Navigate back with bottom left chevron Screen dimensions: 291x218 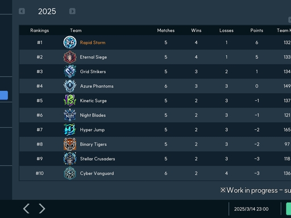(x=26, y=208)
